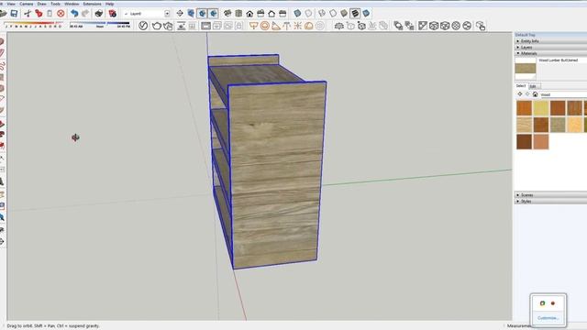Click the checkmark circle toolbar icon
The image size is (587, 330).
coord(143,26)
